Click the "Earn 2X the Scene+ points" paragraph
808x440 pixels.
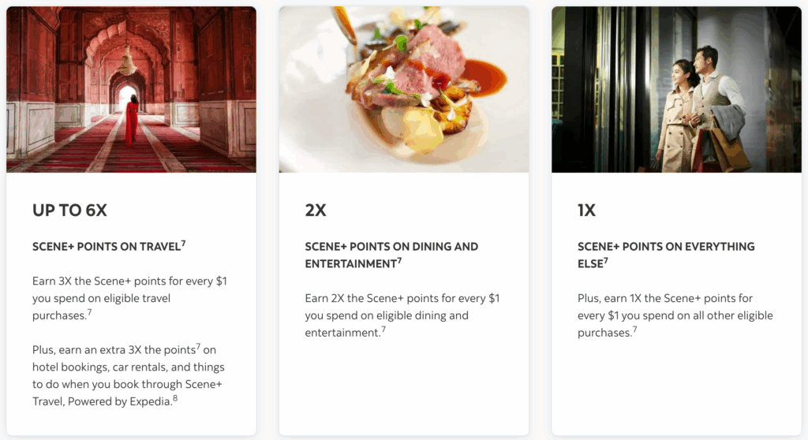pos(402,315)
